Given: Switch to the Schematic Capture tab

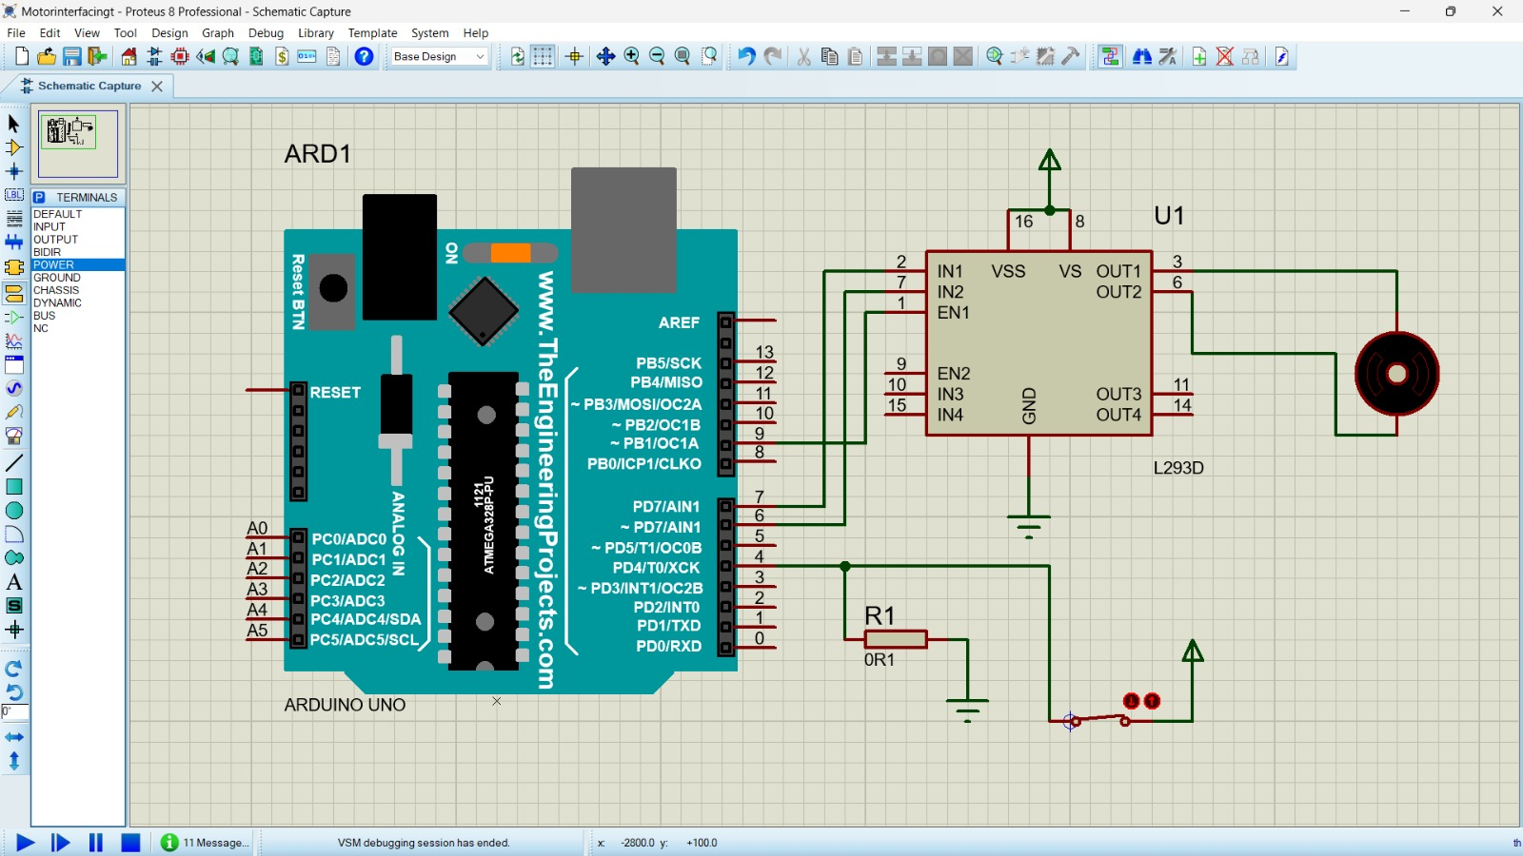Looking at the screenshot, I should tap(89, 86).
